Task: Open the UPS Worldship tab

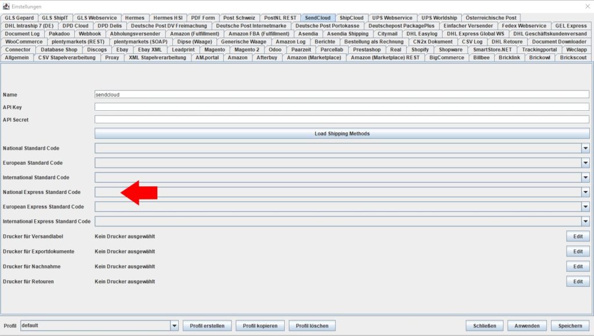Action: click(439, 18)
